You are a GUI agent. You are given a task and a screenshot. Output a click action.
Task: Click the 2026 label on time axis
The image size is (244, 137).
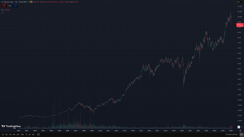pos(231,131)
